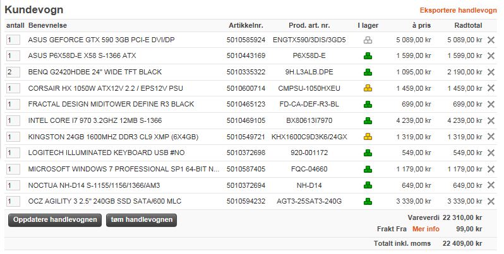Click yellow stock icon for CORSAIR HX 1050W
504x254 pixels.
368,88
